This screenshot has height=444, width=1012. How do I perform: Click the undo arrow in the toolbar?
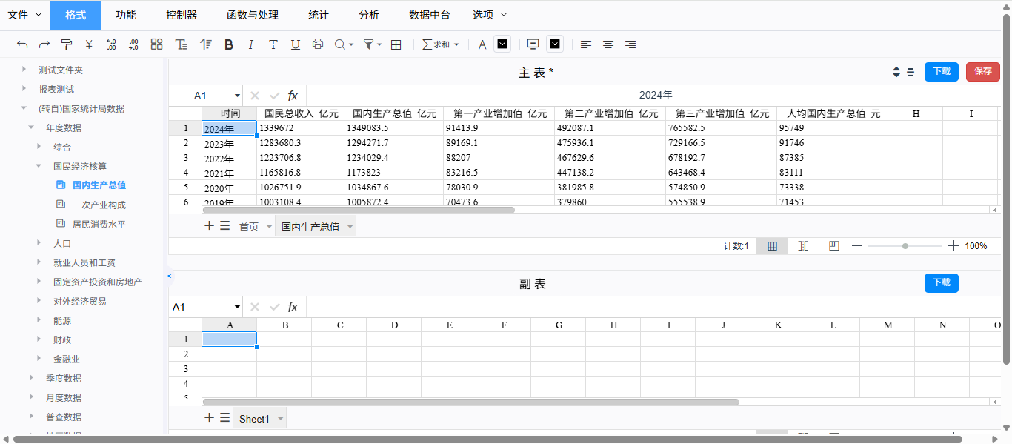[x=22, y=44]
